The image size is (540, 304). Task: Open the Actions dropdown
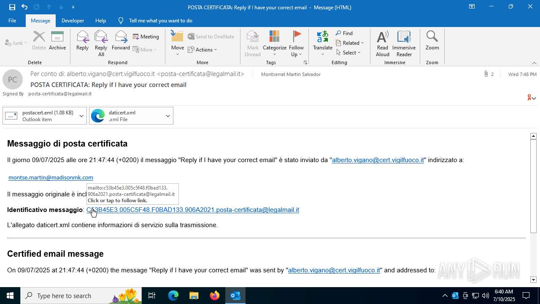pyautogui.click(x=202, y=50)
